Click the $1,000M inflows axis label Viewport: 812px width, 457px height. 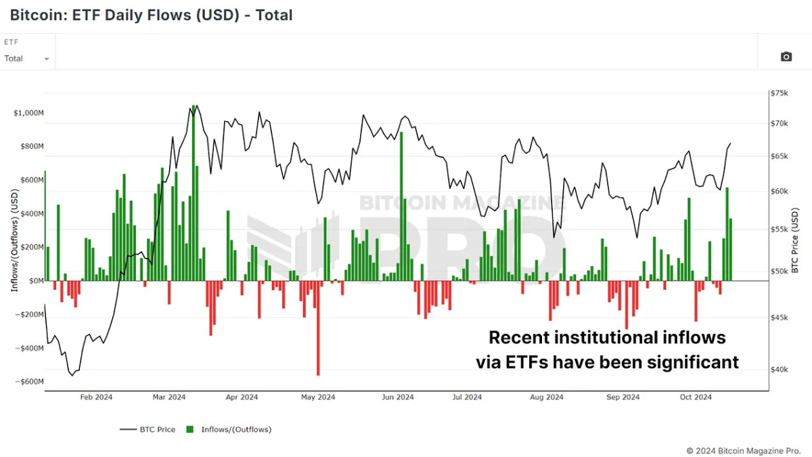coord(28,113)
